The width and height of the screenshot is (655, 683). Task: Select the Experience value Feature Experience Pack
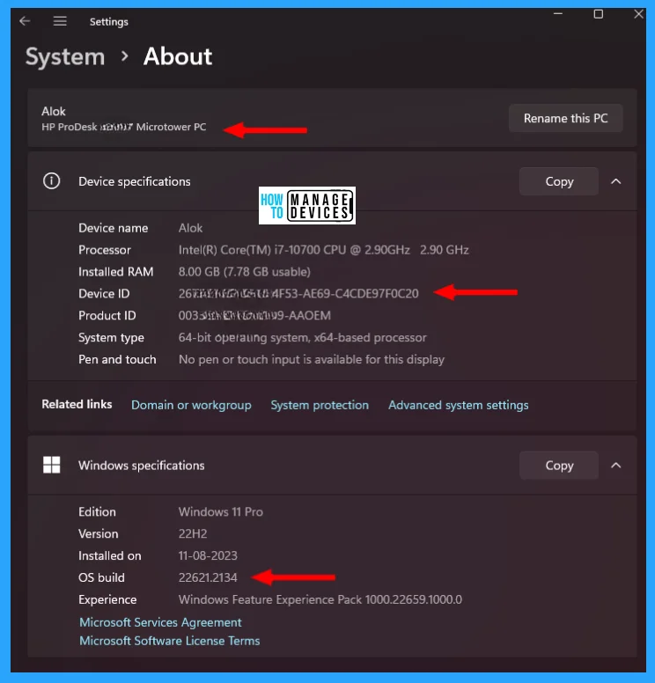pyautogui.click(x=320, y=599)
